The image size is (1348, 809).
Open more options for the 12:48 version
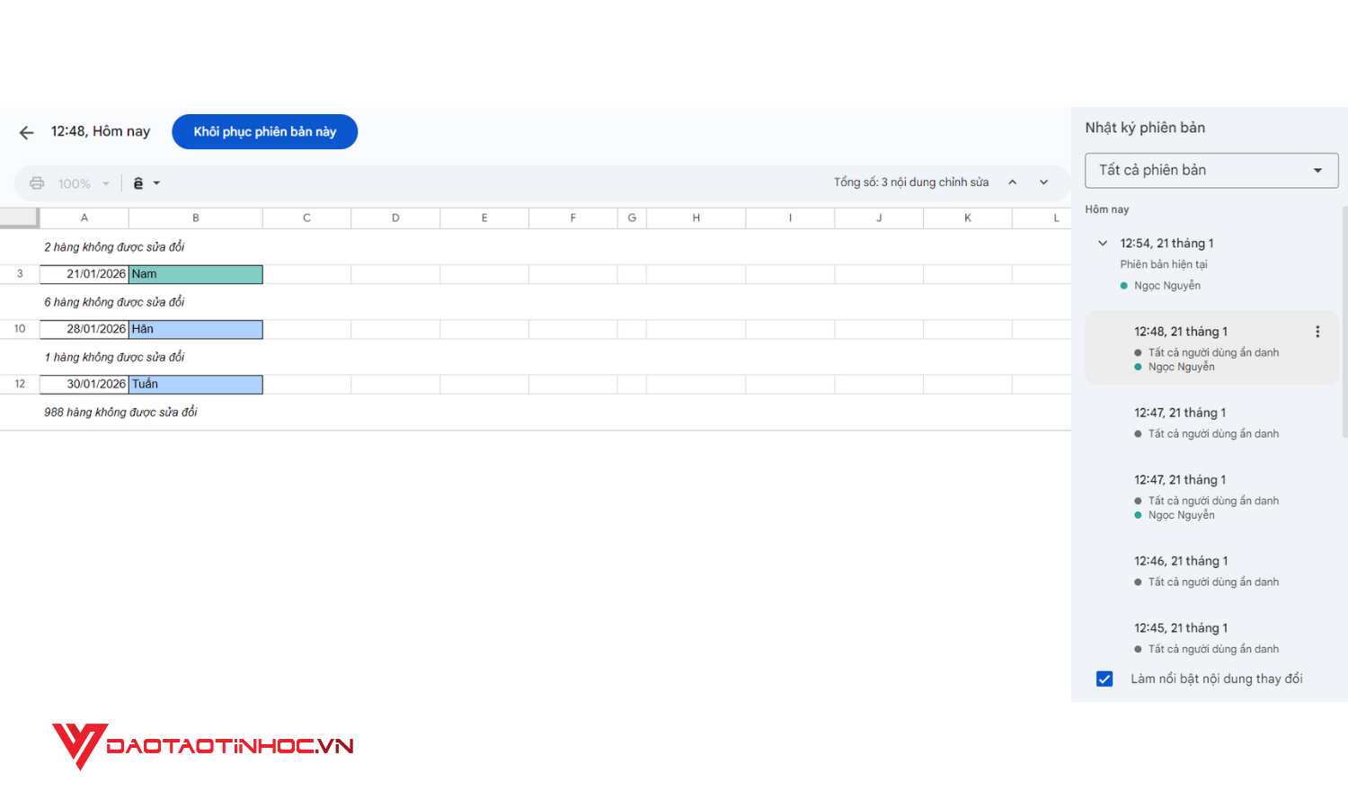pos(1317,331)
